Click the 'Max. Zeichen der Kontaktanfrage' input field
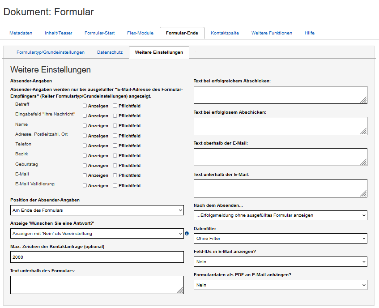 tap(97, 257)
